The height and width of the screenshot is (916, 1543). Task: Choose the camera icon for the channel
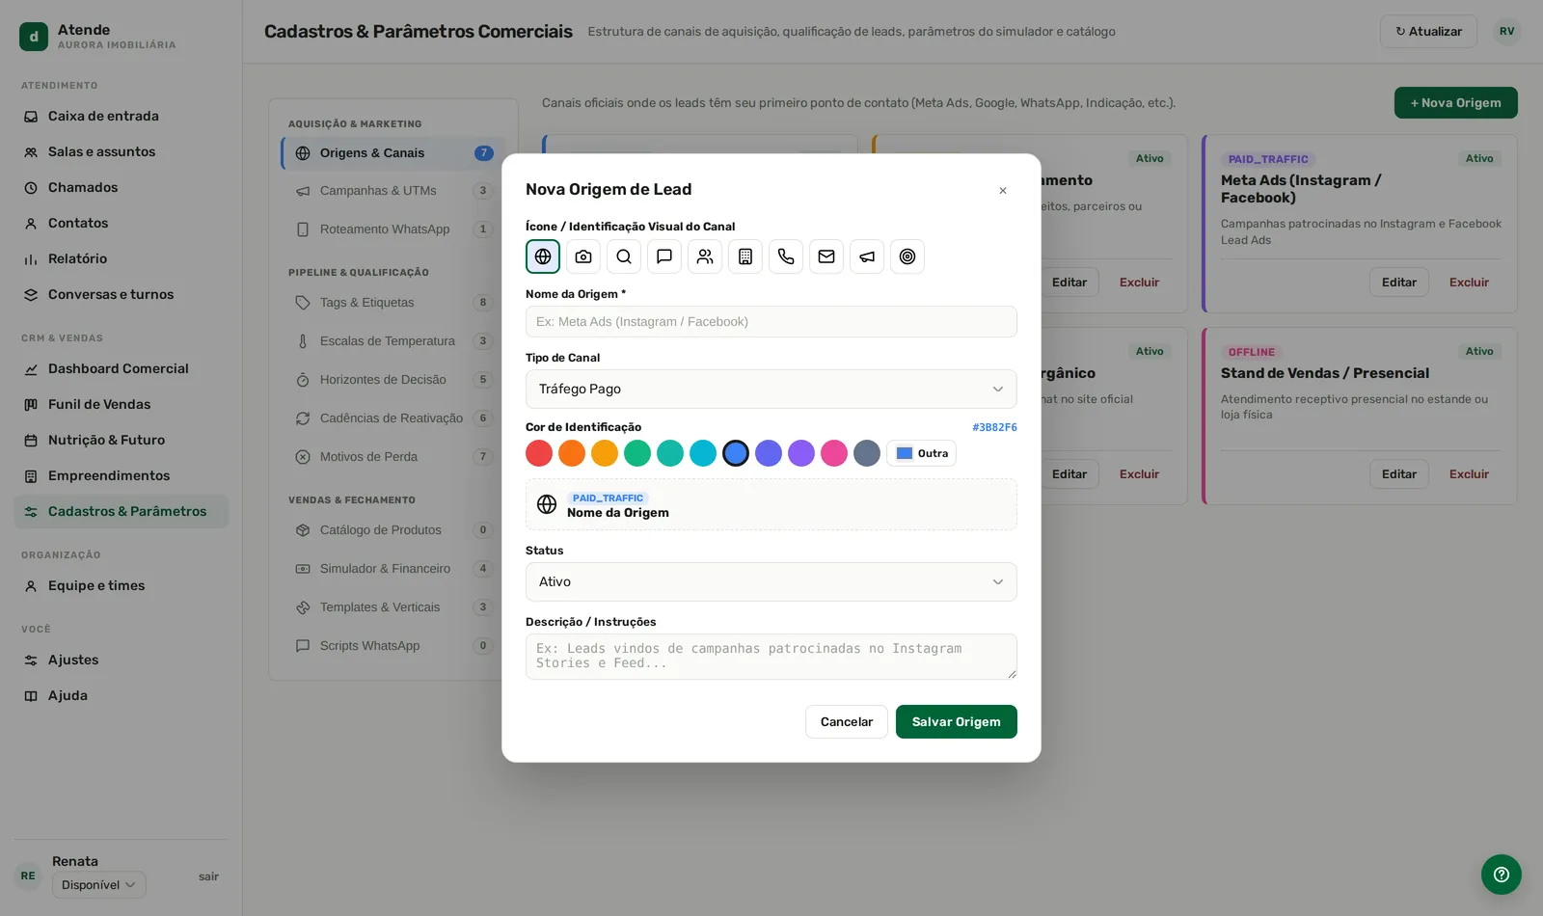click(583, 256)
